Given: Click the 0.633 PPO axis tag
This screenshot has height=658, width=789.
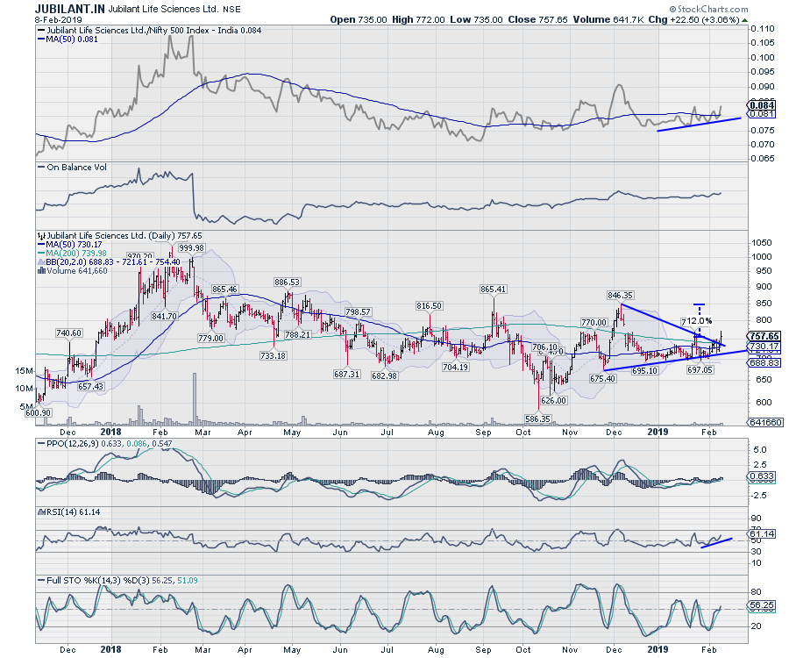Looking at the screenshot, I should coord(762,476).
